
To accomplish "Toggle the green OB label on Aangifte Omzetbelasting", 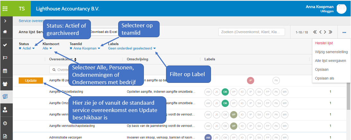I will point(225,92).
